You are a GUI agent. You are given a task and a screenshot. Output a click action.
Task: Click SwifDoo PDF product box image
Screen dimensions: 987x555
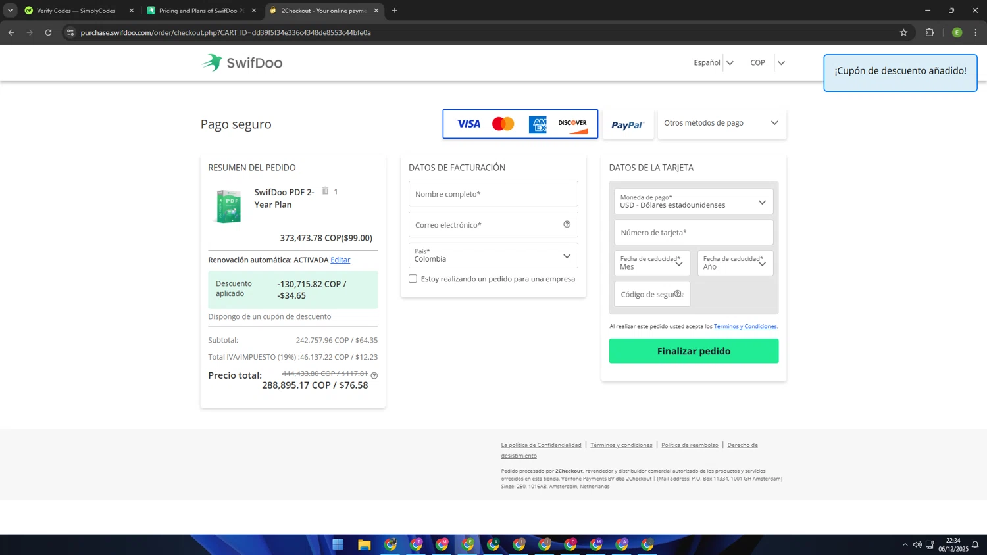[x=229, y=206]
